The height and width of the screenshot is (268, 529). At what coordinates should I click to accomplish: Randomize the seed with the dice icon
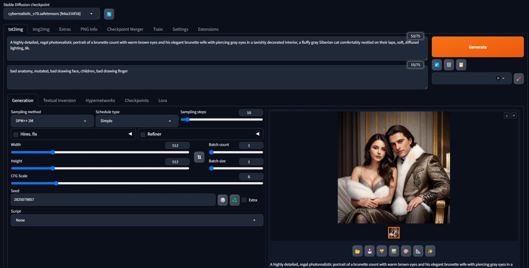(223, 199)
